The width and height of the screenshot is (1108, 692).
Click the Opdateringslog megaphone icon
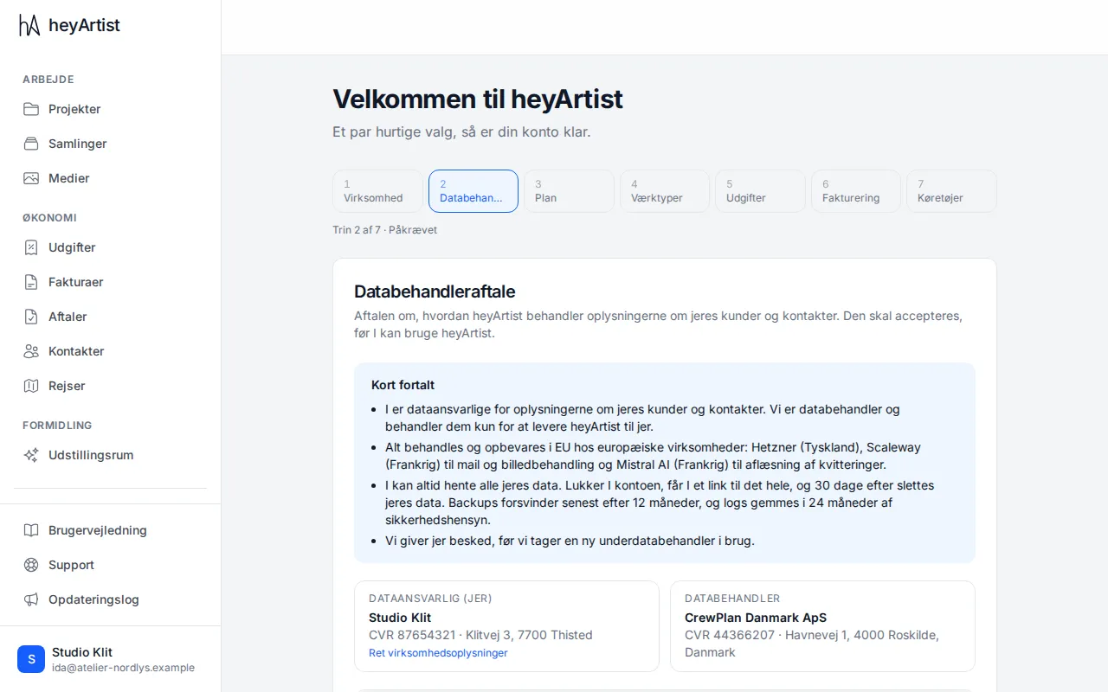[31, 599]
